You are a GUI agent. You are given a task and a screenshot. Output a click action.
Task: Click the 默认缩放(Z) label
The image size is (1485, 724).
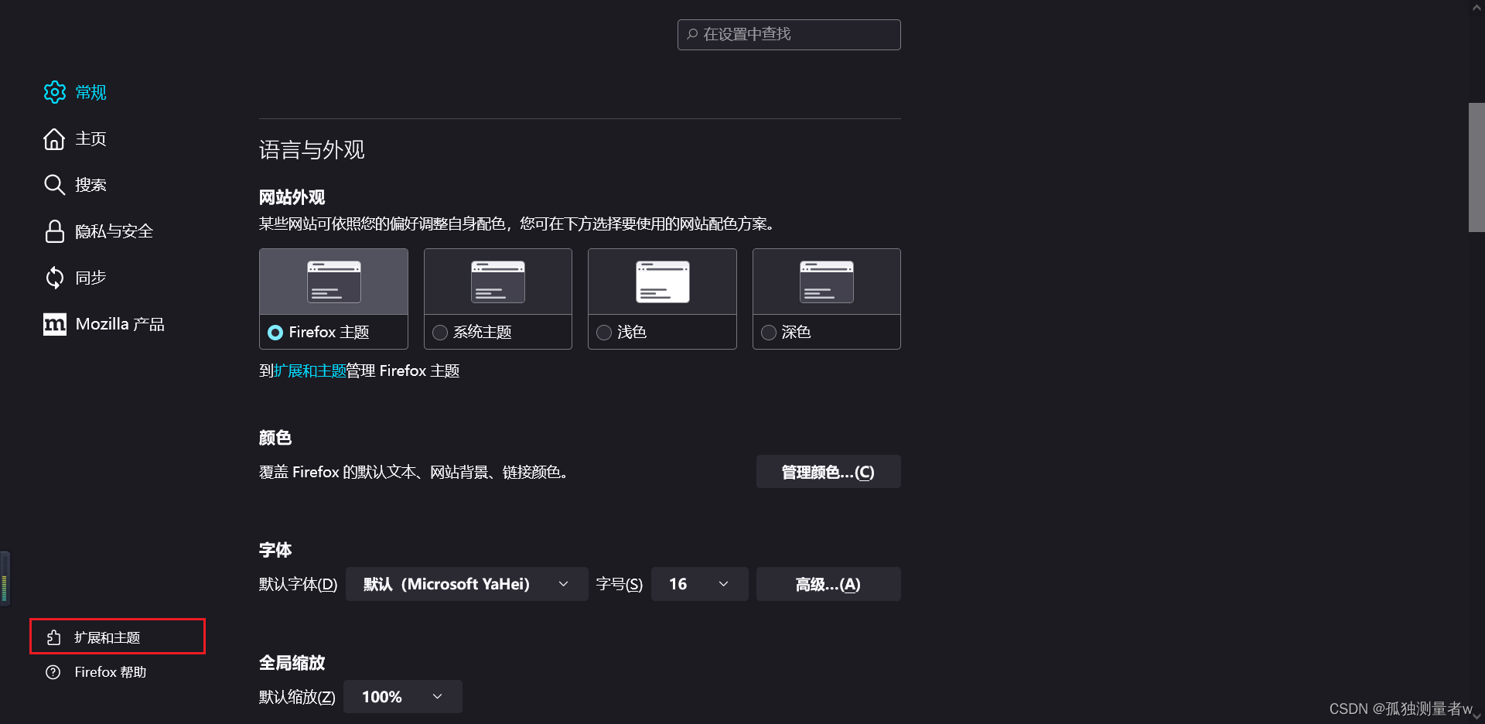coord(297,697)
